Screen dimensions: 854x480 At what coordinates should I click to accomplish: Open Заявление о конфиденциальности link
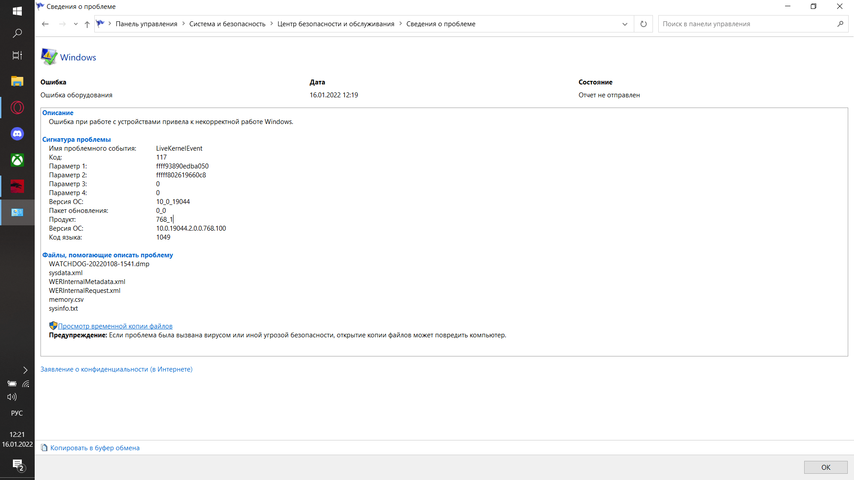pyautogui.click(x=117, y=369)
